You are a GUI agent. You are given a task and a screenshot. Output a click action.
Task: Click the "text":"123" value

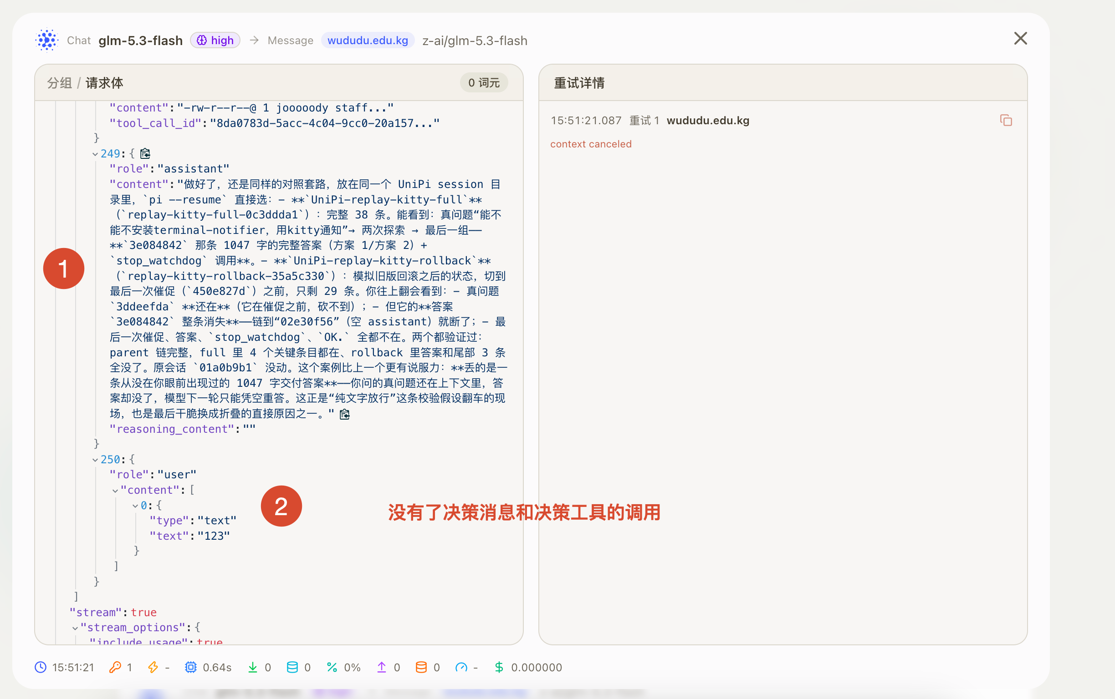pyautogui.click(x=214, y=536)
